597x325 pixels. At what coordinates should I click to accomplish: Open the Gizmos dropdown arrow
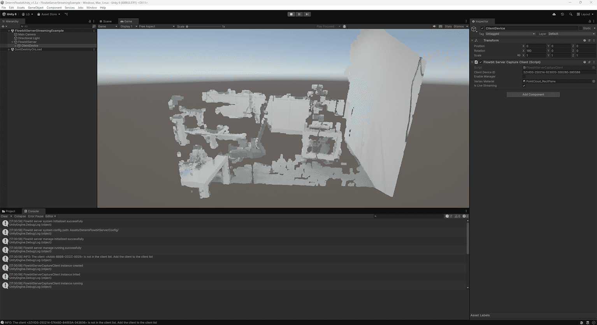(x=467, y=26)
